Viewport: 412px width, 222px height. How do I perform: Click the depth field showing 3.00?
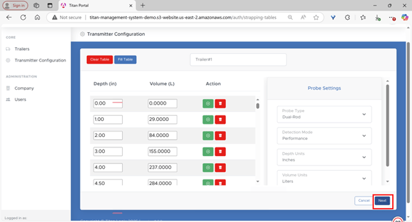(x=108, y=151)
